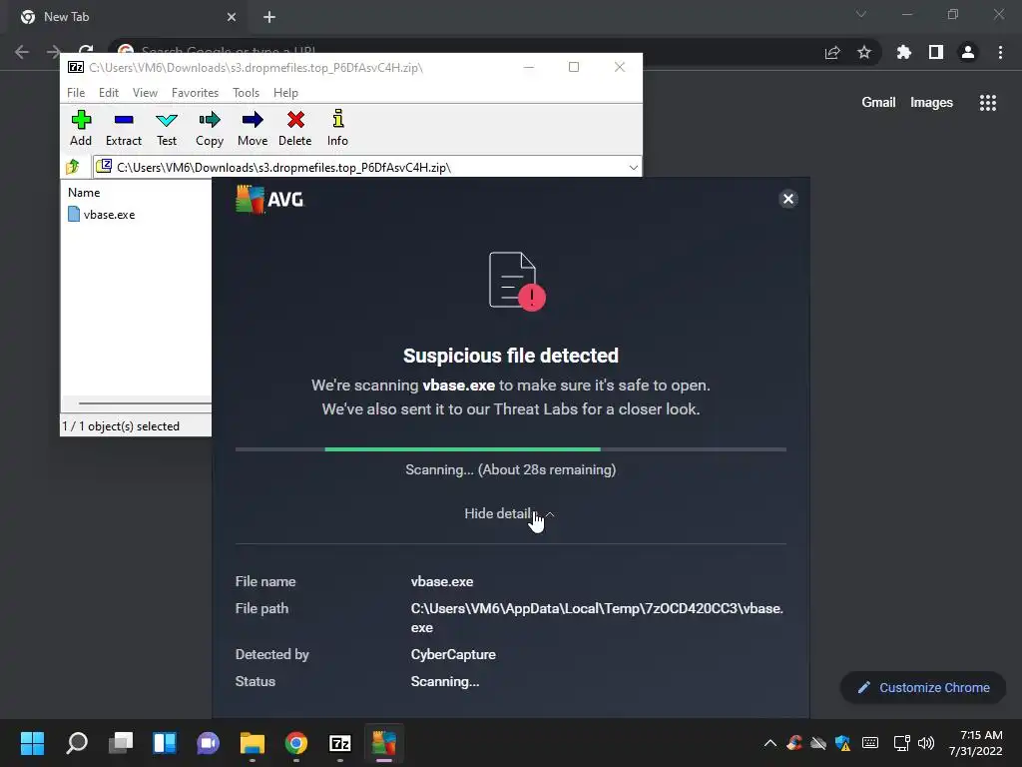Open Task View on the taskbar
The image size is (1022, 767).
tap(121, 743)
